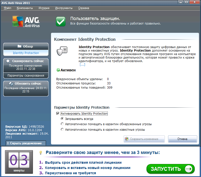Open Параметры сканирования
201x177 pixels.
(x=26, y=75)
